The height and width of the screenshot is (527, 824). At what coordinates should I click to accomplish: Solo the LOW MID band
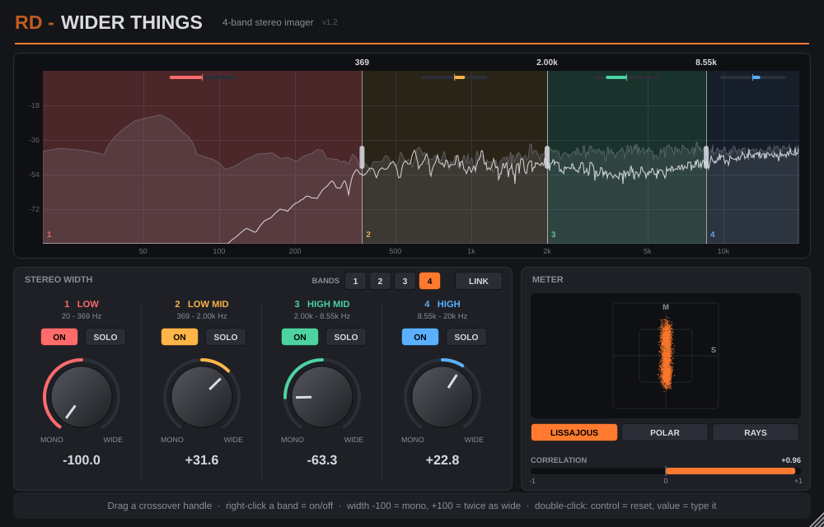(x=226, y=337)
